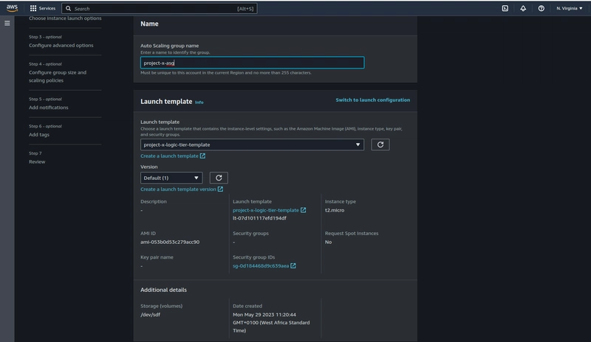Toggle the hamburger side navigation menu
This screenshot has width=591, height=342.
click(7, 24)
